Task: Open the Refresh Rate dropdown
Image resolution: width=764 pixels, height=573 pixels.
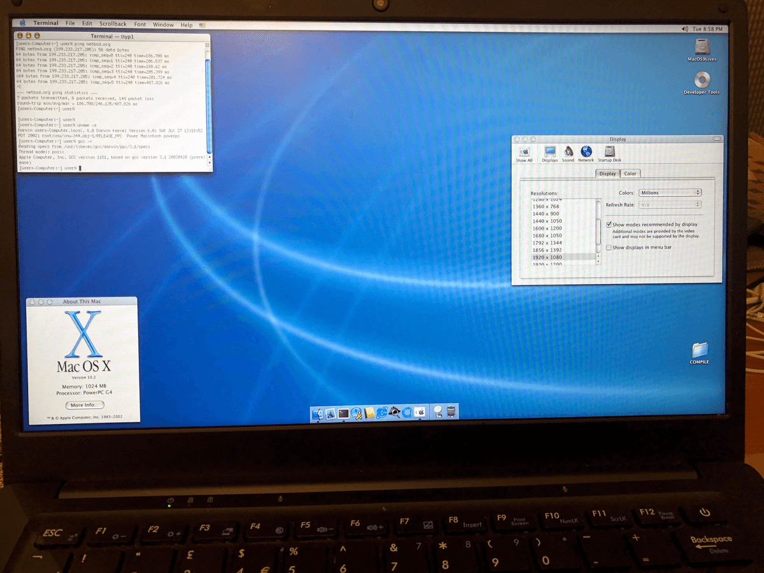Action: (670, 204)
